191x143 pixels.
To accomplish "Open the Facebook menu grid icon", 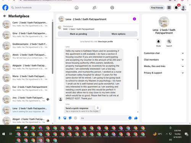I will pyautogui.click(x=169, y=8).
